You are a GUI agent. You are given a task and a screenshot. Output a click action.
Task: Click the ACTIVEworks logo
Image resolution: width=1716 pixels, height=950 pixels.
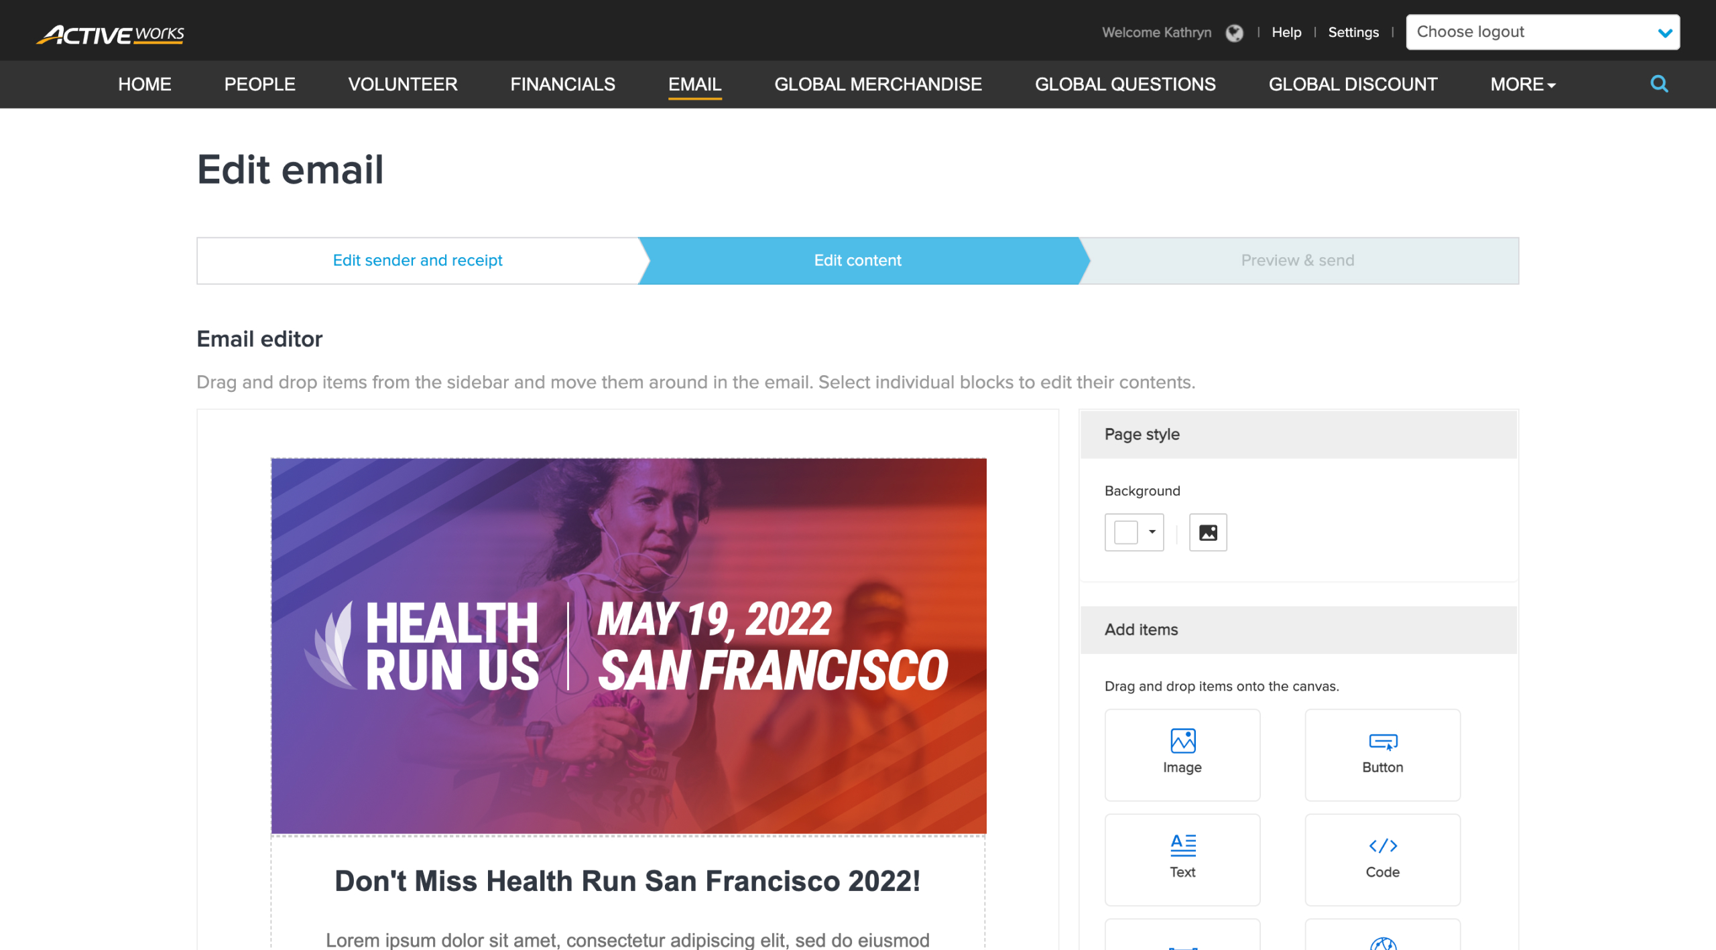[109, 33]
